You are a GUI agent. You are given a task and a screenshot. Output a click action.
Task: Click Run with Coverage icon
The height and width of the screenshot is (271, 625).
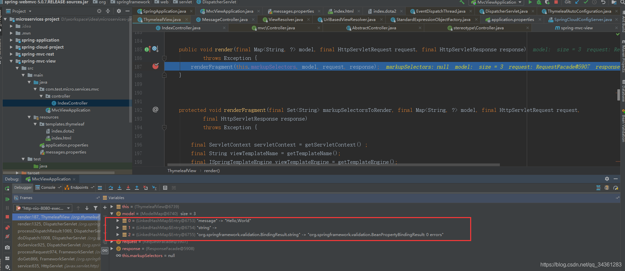point(547,2)
